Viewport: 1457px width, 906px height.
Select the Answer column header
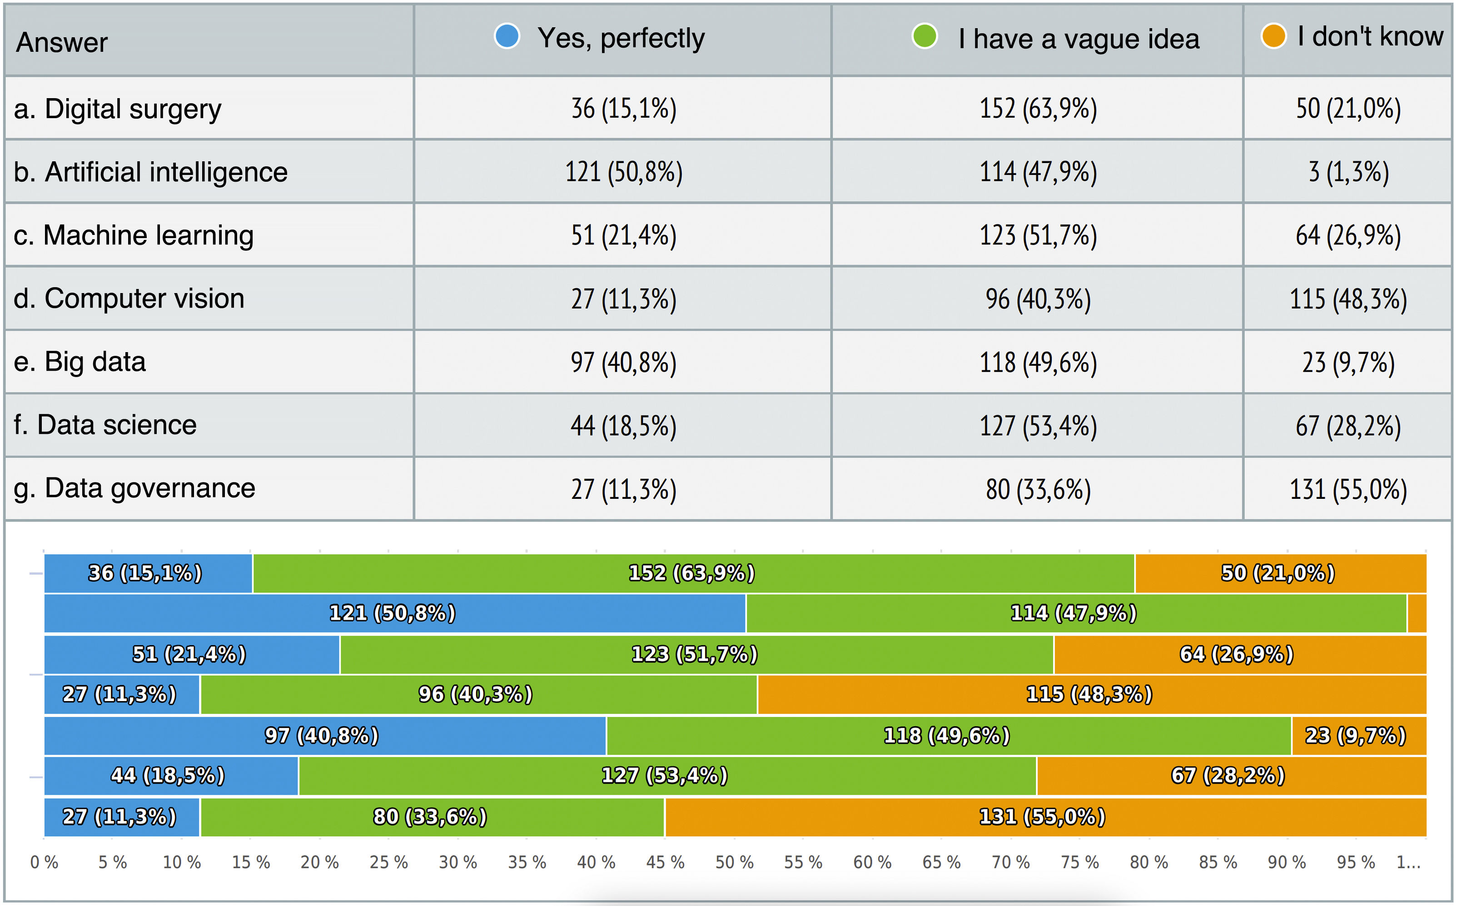[62, 43]
